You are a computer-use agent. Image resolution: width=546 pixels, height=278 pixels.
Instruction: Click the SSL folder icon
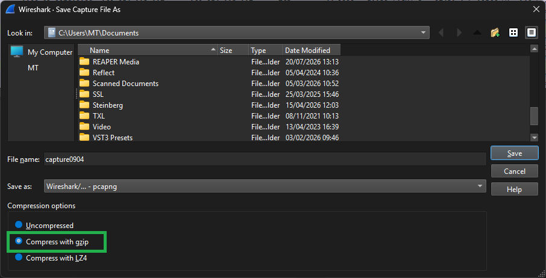tap(84, 94)
